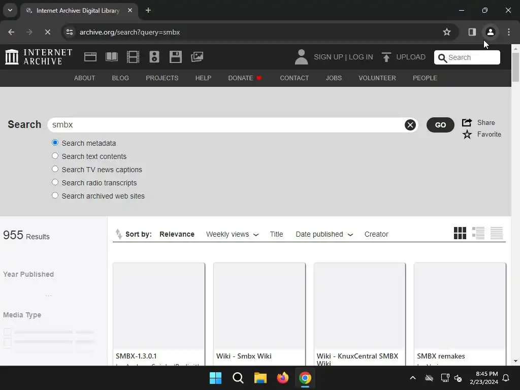The height and width of the screenshot is (390, 520).
Task: Open the SMBX-1.3.0.1 result tile
Action: [x=159, y=314]
